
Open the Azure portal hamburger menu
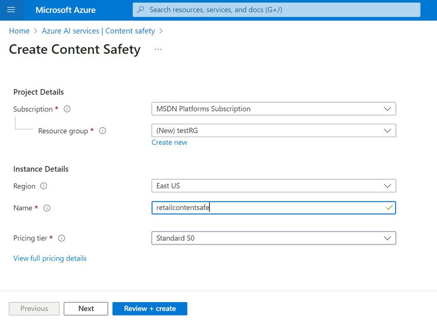coord(11,10)
